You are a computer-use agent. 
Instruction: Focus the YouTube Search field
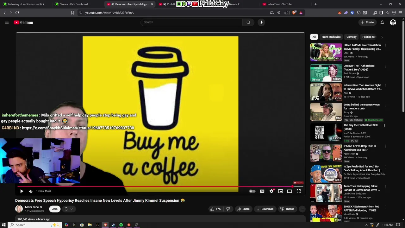(x=191, y=22)
